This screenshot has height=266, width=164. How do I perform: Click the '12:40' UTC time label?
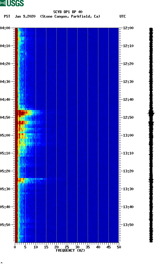tap(128, 99)
